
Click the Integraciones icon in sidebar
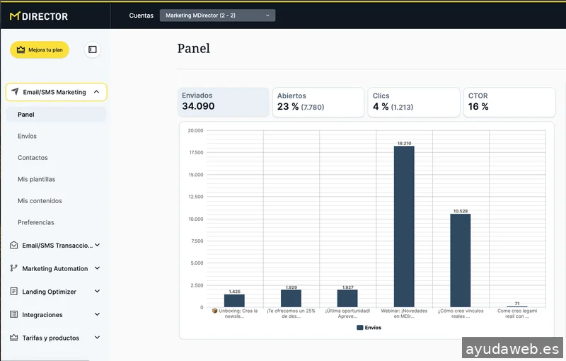tap(14, 314)
